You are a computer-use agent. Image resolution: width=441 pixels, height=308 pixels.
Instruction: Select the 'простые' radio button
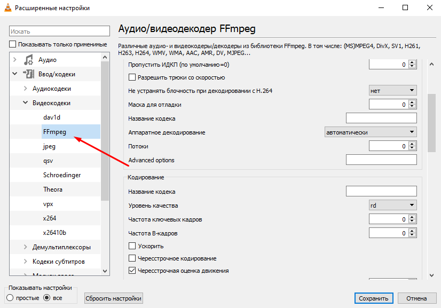click(10, 297)
